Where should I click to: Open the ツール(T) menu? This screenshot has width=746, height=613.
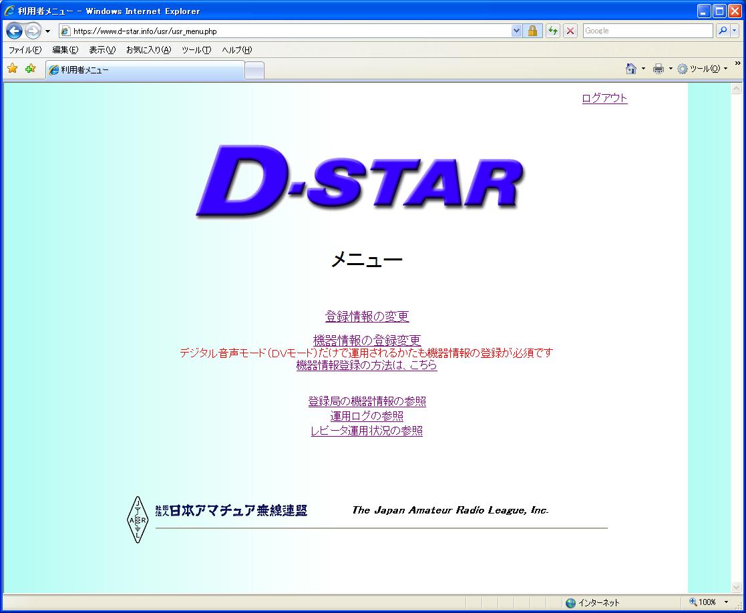click(196, 50)
